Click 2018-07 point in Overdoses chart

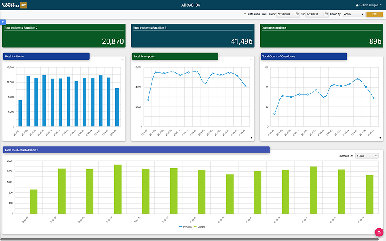click(274, 114)
